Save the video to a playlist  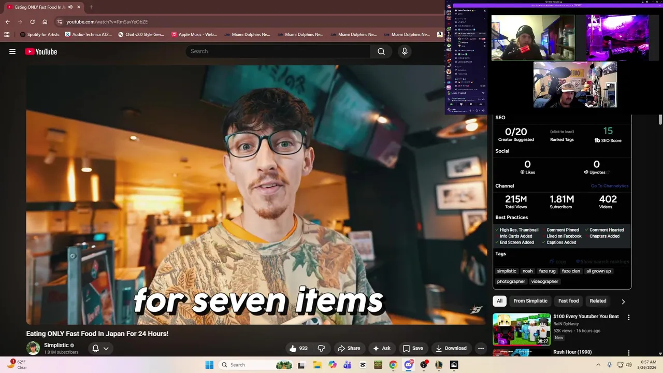pos(413,348)
